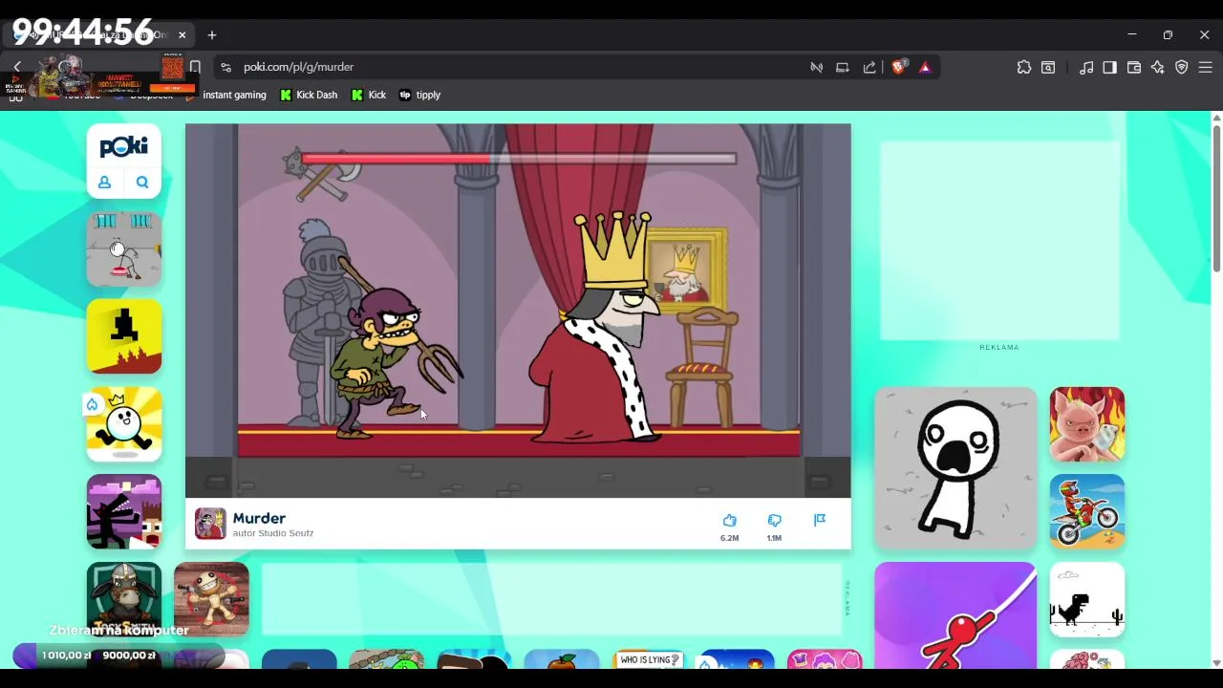Open the ragdoll puppet game thumbnail
The image size is (1223, 688).
(x=211, y=599)
